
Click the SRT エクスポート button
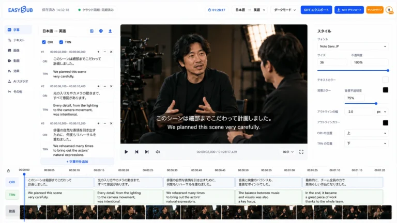316,10
